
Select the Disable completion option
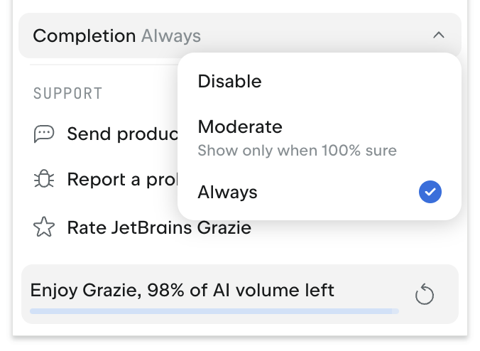[x=229, y=82]
